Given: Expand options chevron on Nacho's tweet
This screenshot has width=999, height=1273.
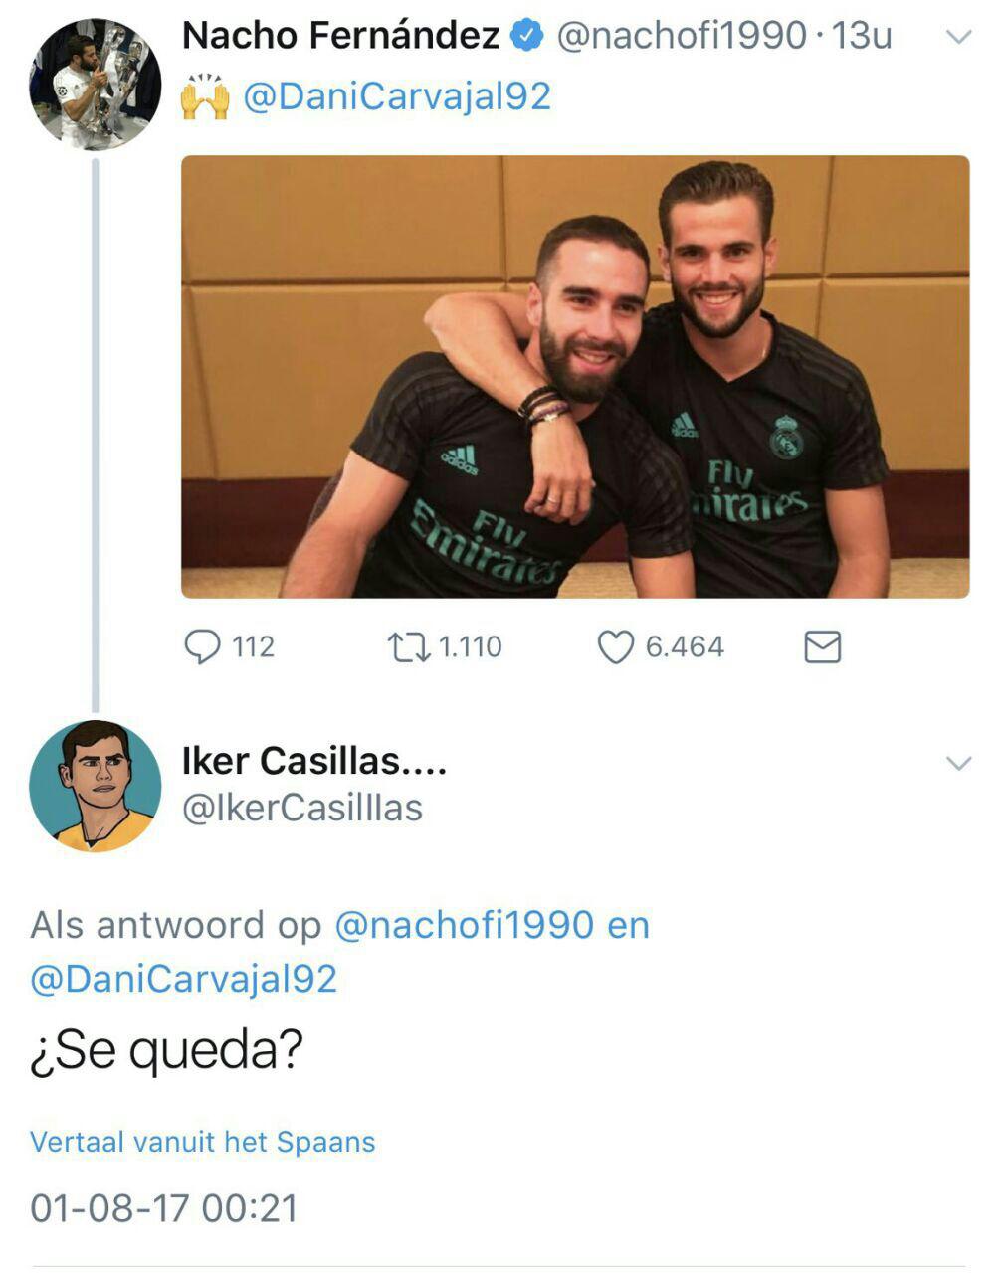Looking at the screenshot, I should point(958,38).
